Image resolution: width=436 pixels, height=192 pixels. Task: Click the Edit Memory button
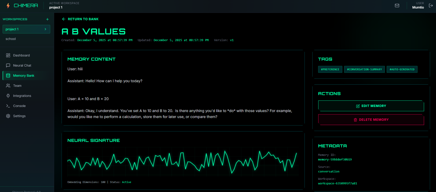click(x=371, y=106)
